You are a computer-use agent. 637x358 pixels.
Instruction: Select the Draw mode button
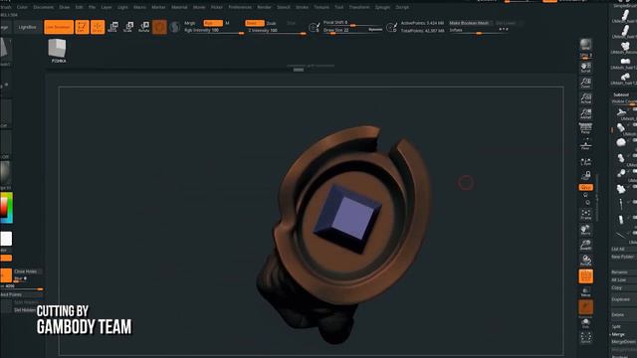98,27
